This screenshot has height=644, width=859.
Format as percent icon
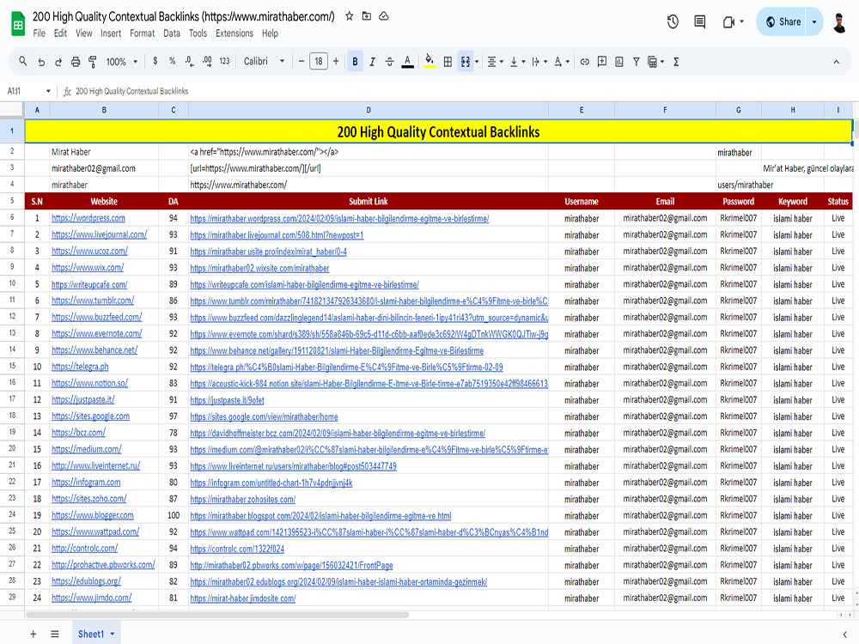172,61
